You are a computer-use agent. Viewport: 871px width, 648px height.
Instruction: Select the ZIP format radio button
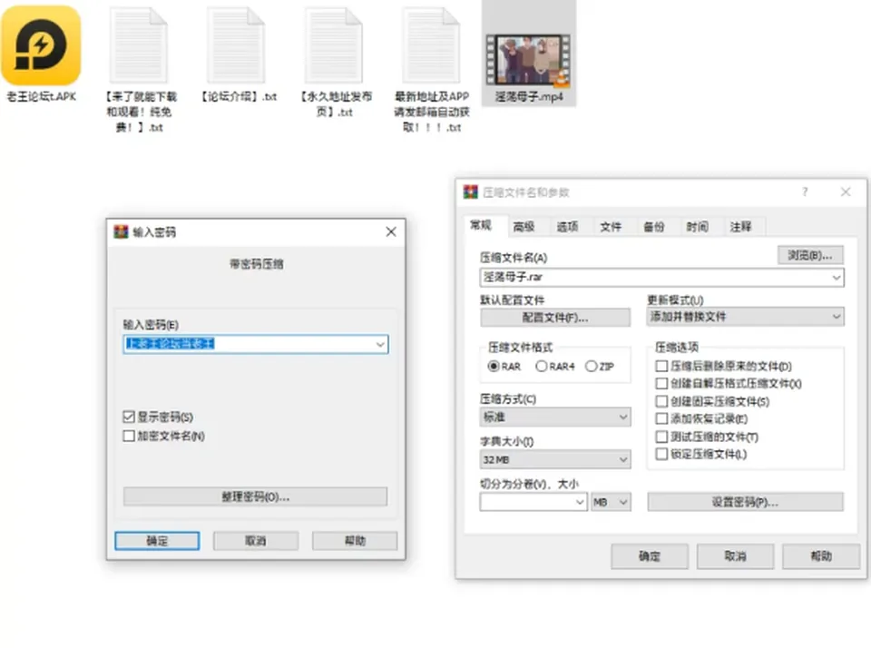(x=591, y=367)
